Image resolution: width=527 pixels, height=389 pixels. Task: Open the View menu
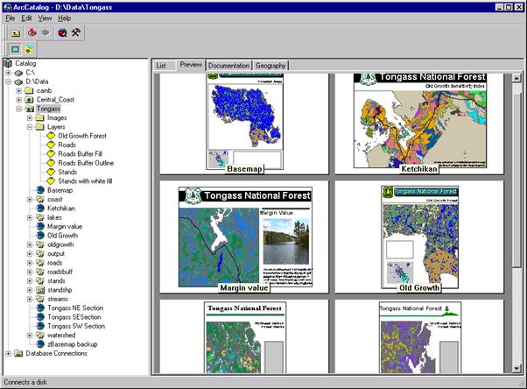45,18
